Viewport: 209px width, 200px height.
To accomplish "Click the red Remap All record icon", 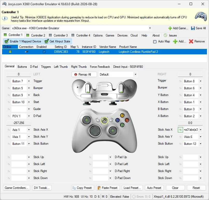I will coord(76,75).
